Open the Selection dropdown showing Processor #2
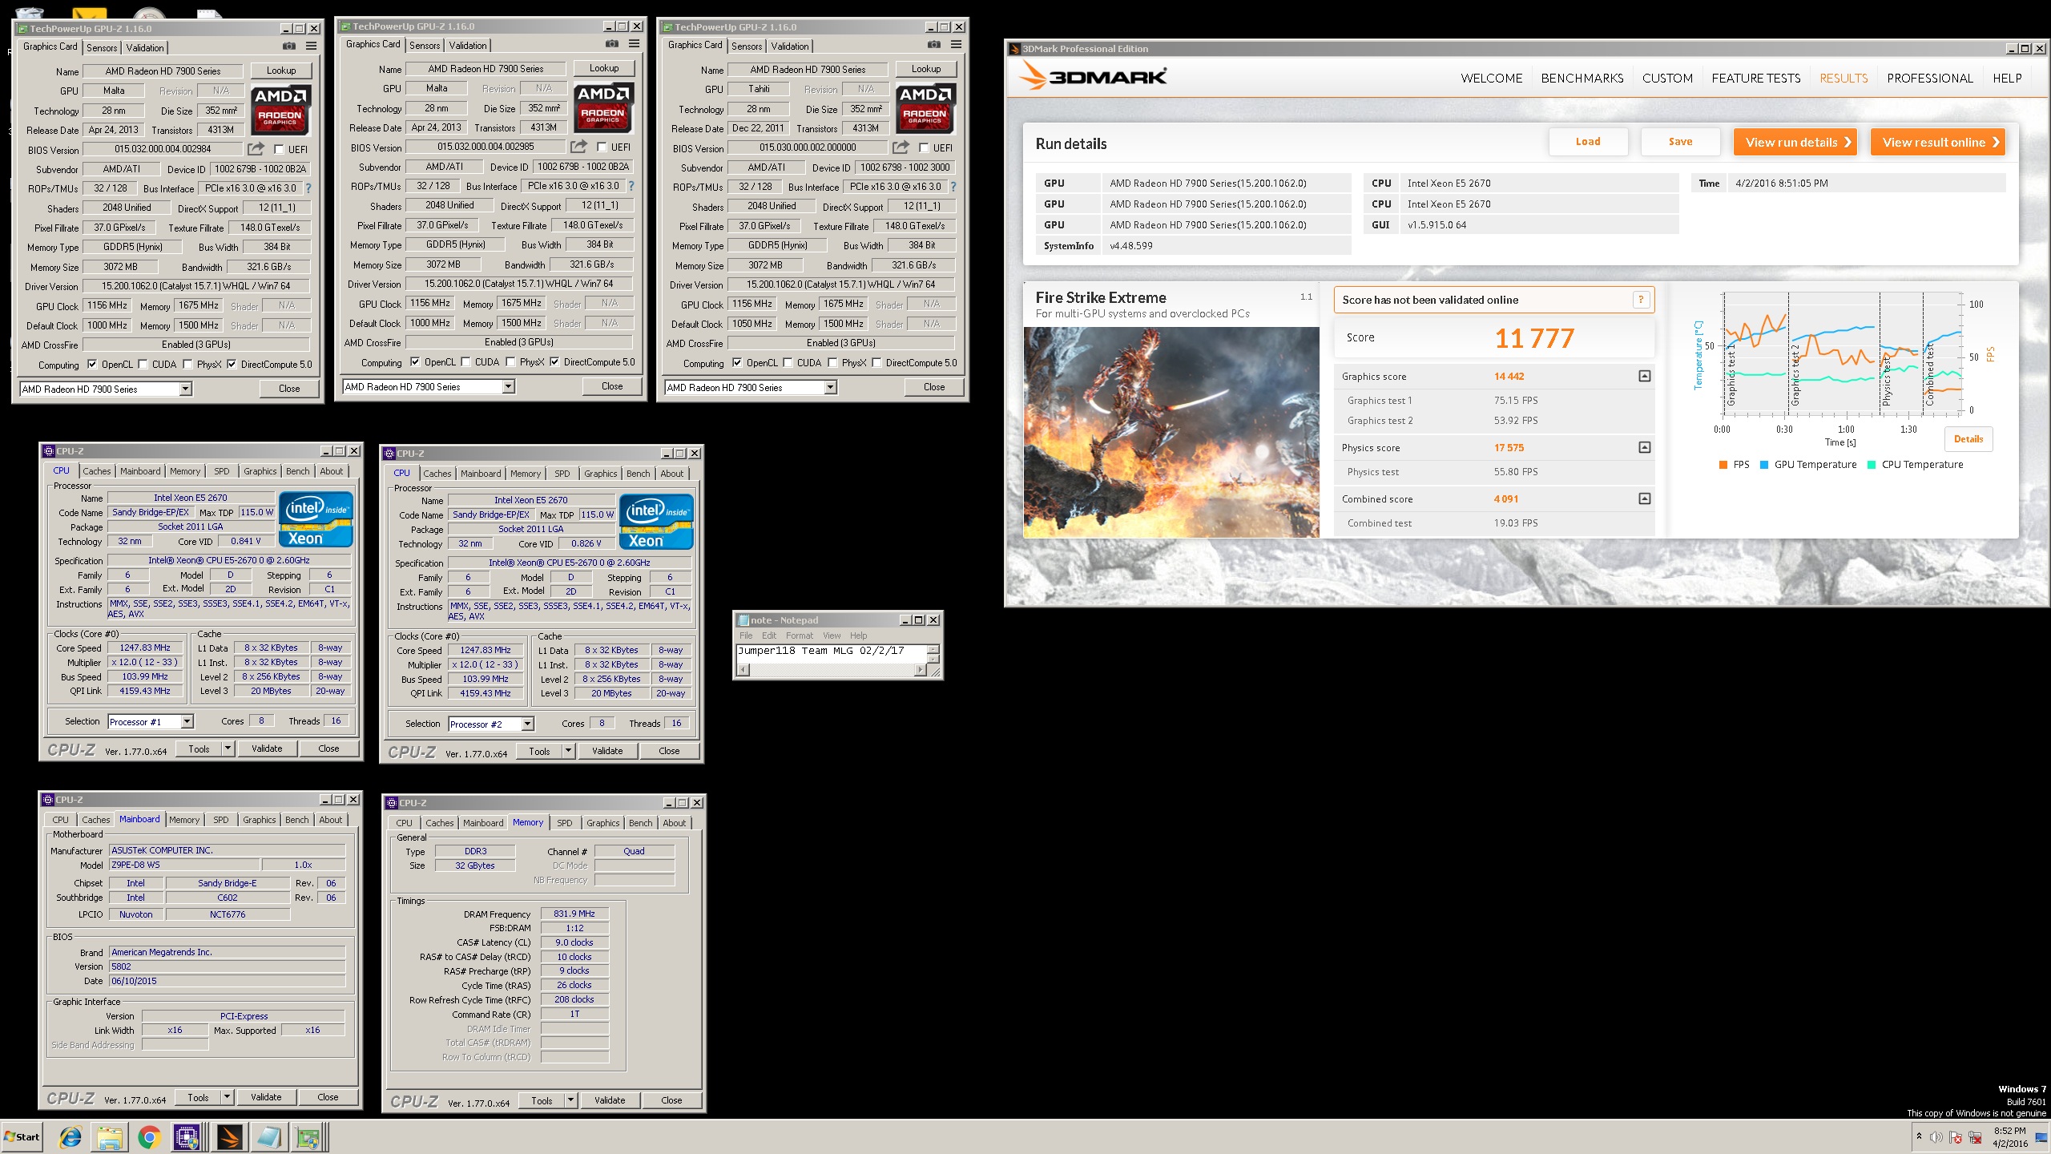Image resolution: width=2051 pixels, height=1154 pixels. pyautogui.click(x=527, y=724)
